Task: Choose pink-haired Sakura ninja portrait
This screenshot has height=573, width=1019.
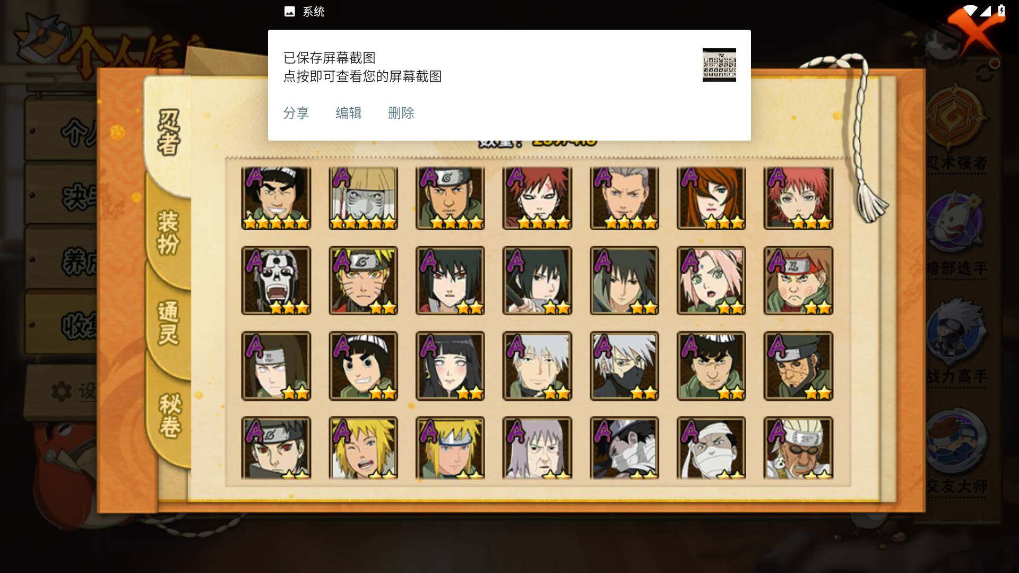Action: 711,281
